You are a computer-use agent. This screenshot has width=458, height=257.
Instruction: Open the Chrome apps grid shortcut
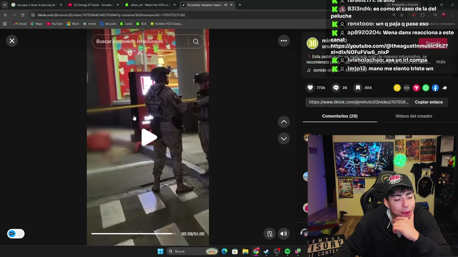pyautogui.click(x=5, y=24)
